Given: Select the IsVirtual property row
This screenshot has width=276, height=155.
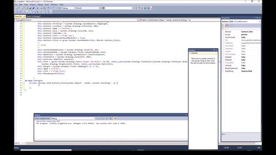Looking at the screenshot, I should point(241,65).
